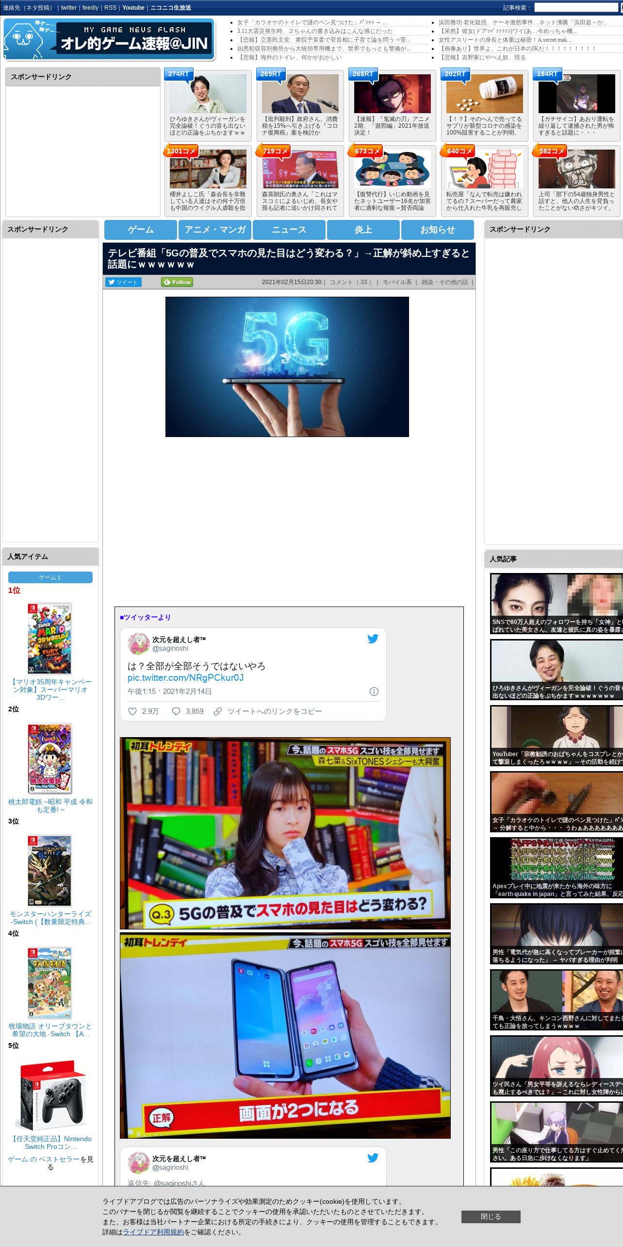This screenshot has height=1247, width=623.
Task: Click the Youtube link in top bar
Action: [133, 8]
